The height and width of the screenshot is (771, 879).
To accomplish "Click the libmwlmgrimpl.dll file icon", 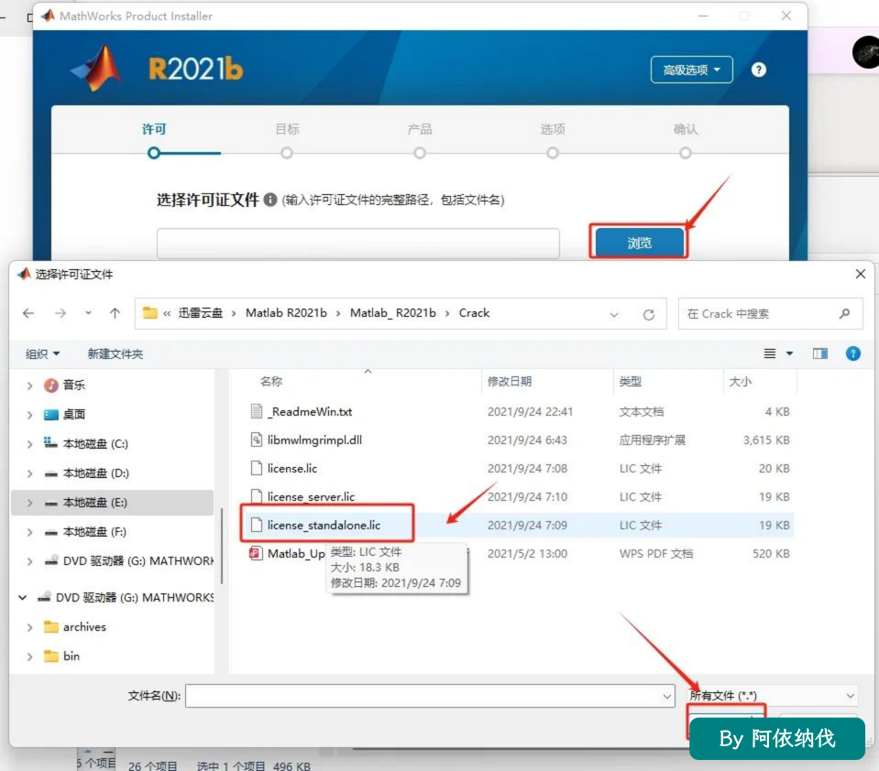I will point(257,440).
